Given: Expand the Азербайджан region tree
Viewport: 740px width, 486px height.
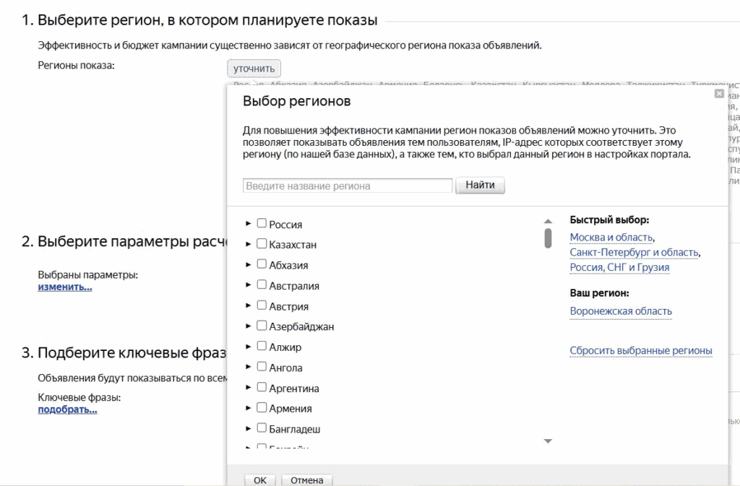Looking at the screenshot, I should point(249,326).
